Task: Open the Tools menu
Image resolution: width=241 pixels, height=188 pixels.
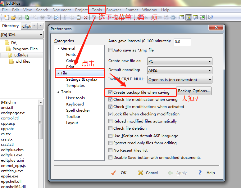Action: tap(97, 10)
